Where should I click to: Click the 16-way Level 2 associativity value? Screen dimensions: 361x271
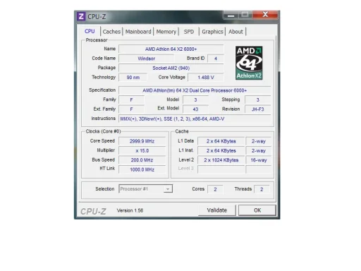pyautogui.click(x=258, y=160)
